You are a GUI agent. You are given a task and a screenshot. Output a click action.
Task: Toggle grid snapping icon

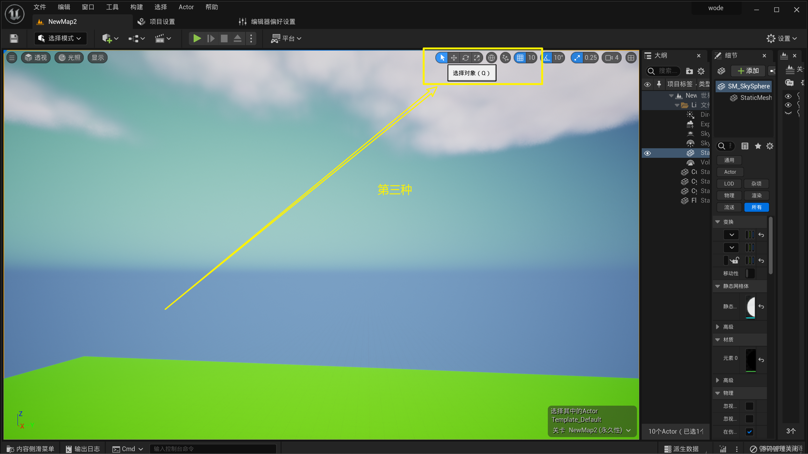click(520, 58)
